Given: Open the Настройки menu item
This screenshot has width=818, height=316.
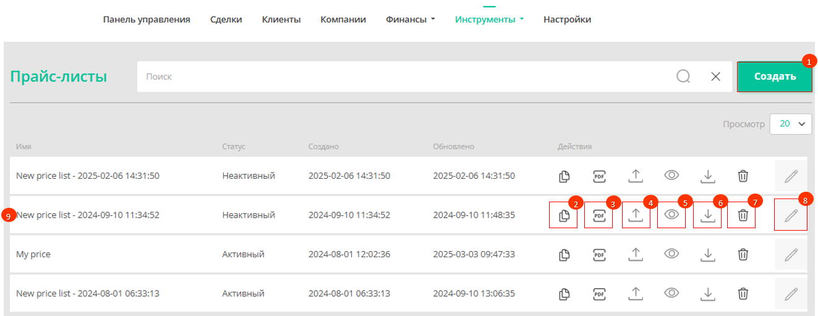Looking at the screenshot, I should (567, 20).
